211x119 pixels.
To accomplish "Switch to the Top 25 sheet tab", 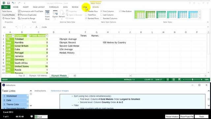I will coord(22,76).
